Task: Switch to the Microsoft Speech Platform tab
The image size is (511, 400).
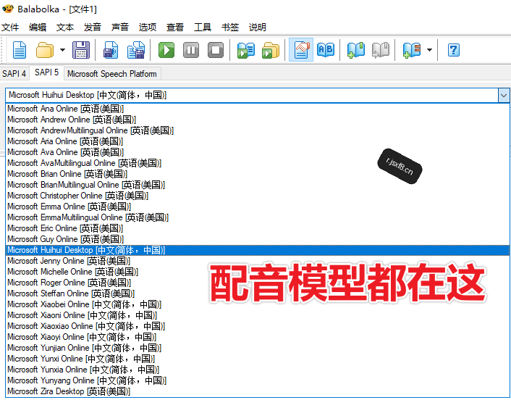Action: [x=112, y=74]
